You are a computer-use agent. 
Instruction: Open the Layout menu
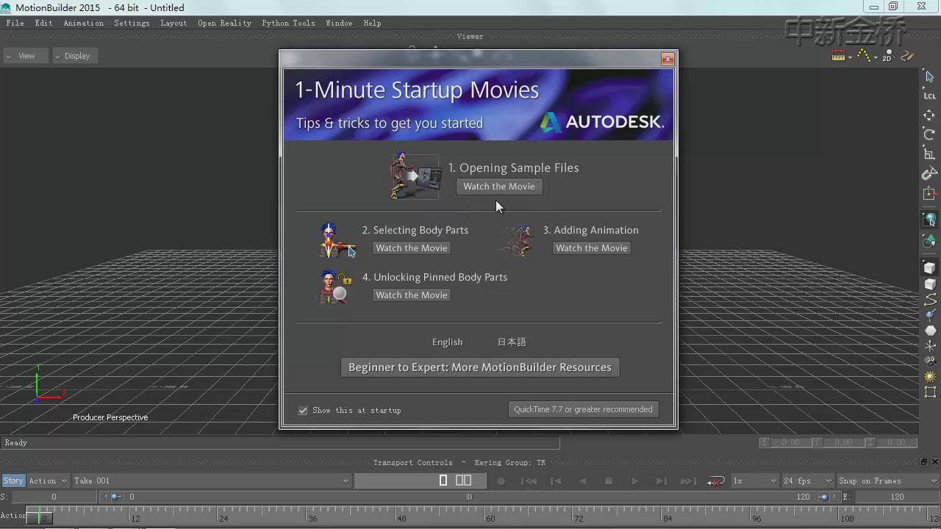coord(173,23)
